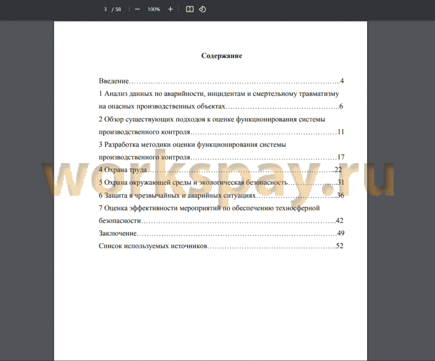Click the total pages count 58
The image size is (435, 361).
tap(118, 9)
